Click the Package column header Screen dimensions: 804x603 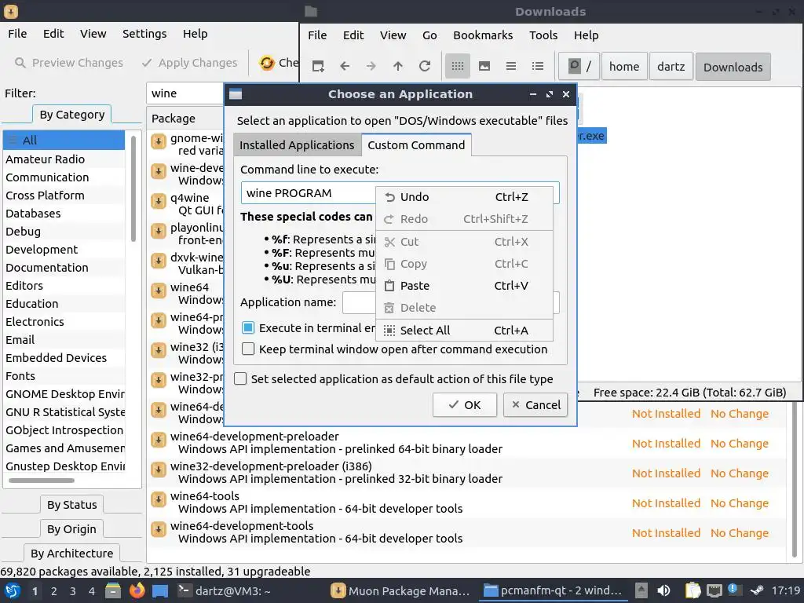click(174, 119)
